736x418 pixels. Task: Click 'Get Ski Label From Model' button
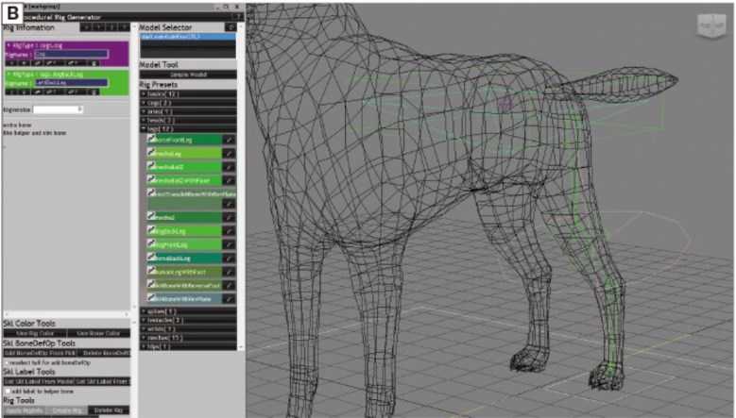[x=39, y=381]
